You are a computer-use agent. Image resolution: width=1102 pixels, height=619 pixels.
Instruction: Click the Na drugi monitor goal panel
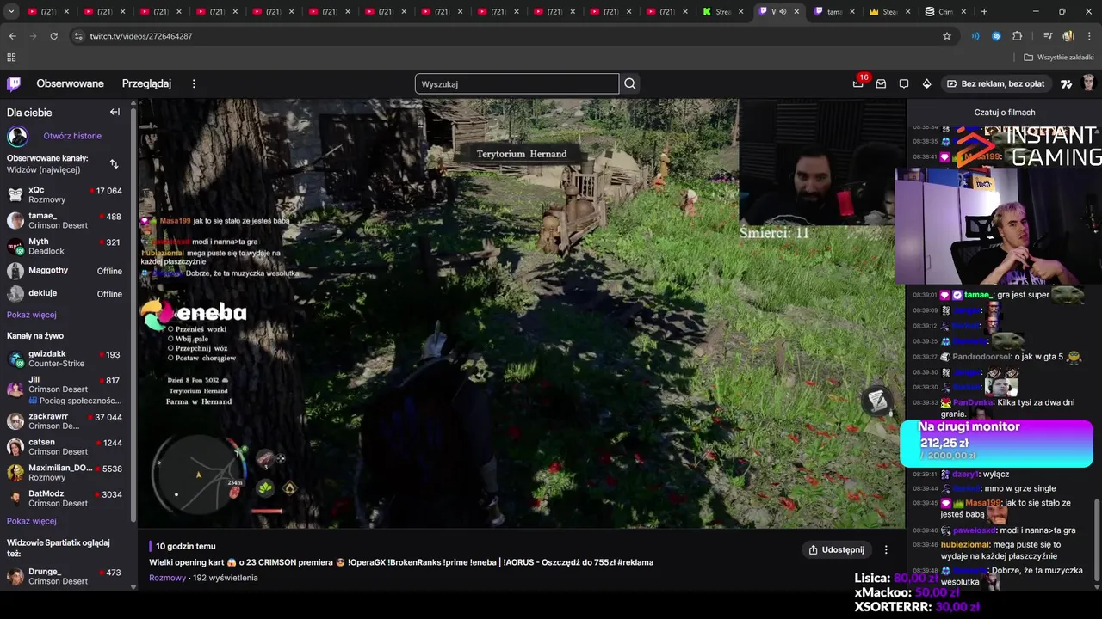(996, 443)
